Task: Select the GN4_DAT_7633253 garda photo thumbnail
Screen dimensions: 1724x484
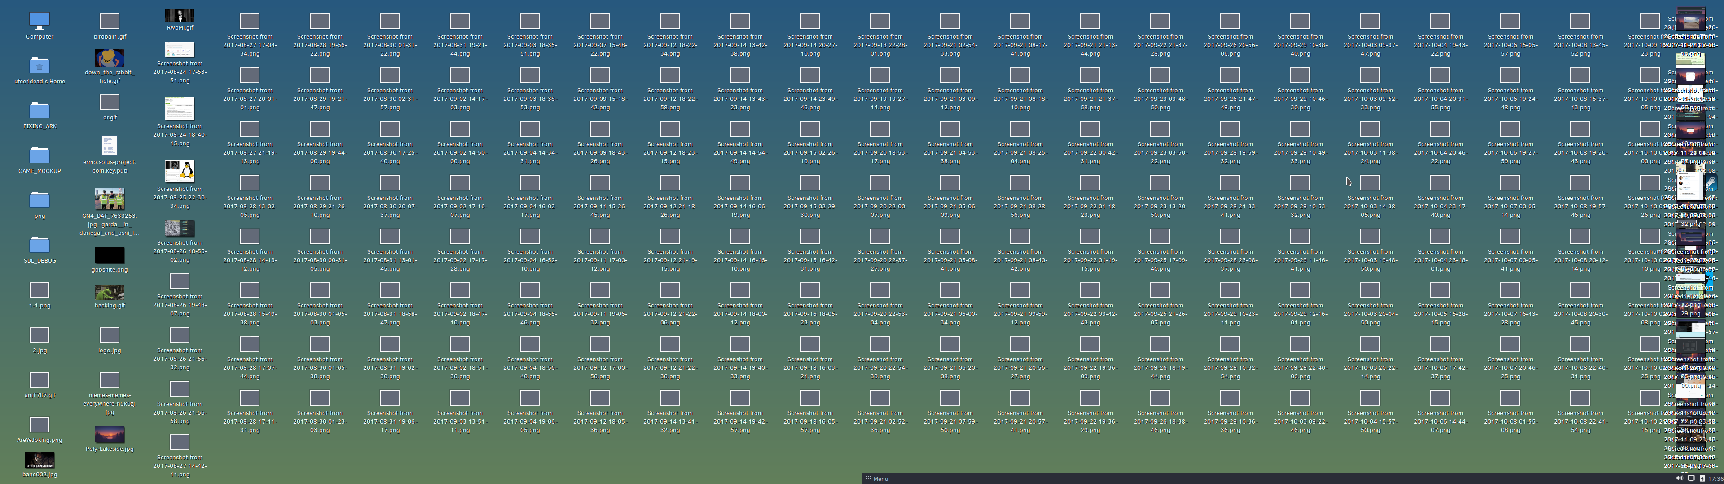Action: tap(109, 199)
